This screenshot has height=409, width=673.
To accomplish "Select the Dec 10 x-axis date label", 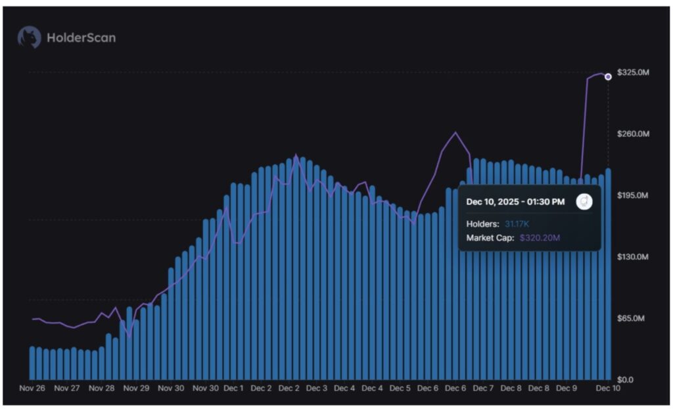I will pos(608,389).
